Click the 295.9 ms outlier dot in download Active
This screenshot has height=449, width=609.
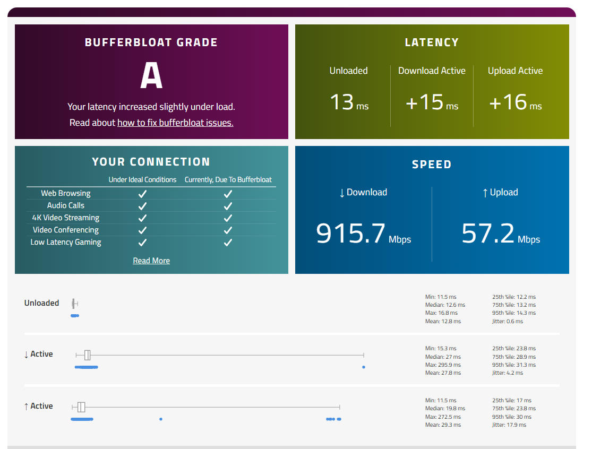364,367
